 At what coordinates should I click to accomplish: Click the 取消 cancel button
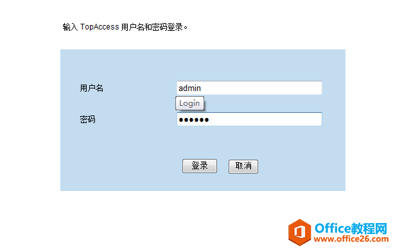click(243, 167)
